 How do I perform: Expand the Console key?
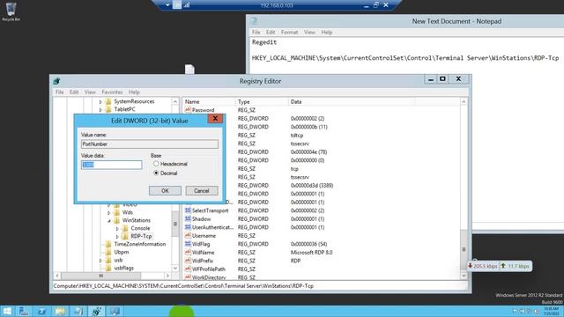pos(117,229)
